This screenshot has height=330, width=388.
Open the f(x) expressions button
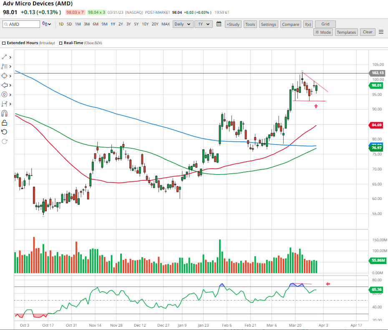(308, 24)
